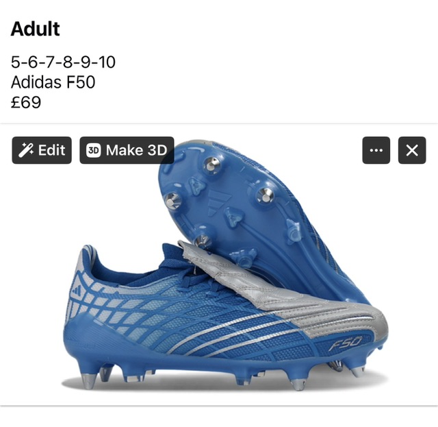438x427 pixels.
Task: Click the £69 price text
Action: click(26, 102)
